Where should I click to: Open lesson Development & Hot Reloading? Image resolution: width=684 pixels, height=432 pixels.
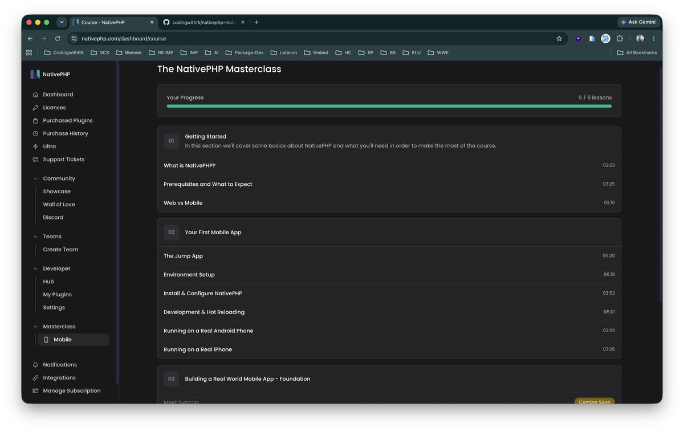click(x=389, y=312)
